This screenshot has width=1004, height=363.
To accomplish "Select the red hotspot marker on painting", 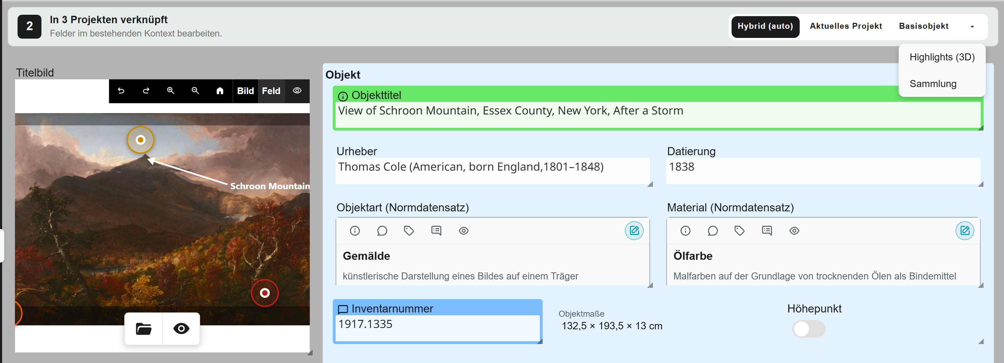I will coord(265,293).
